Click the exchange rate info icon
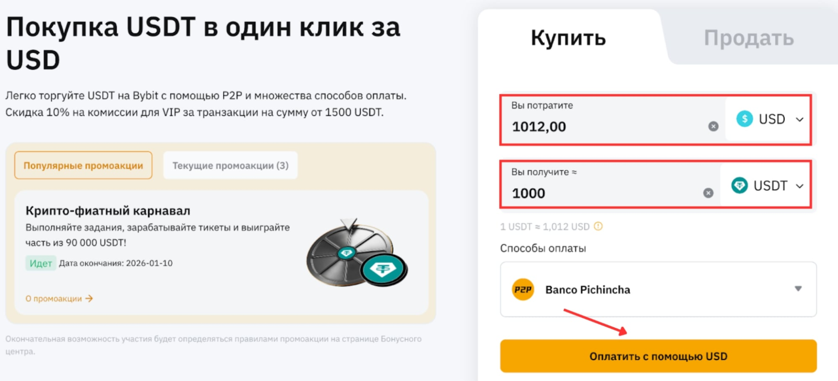838x381 pixels. coord(598,226)
